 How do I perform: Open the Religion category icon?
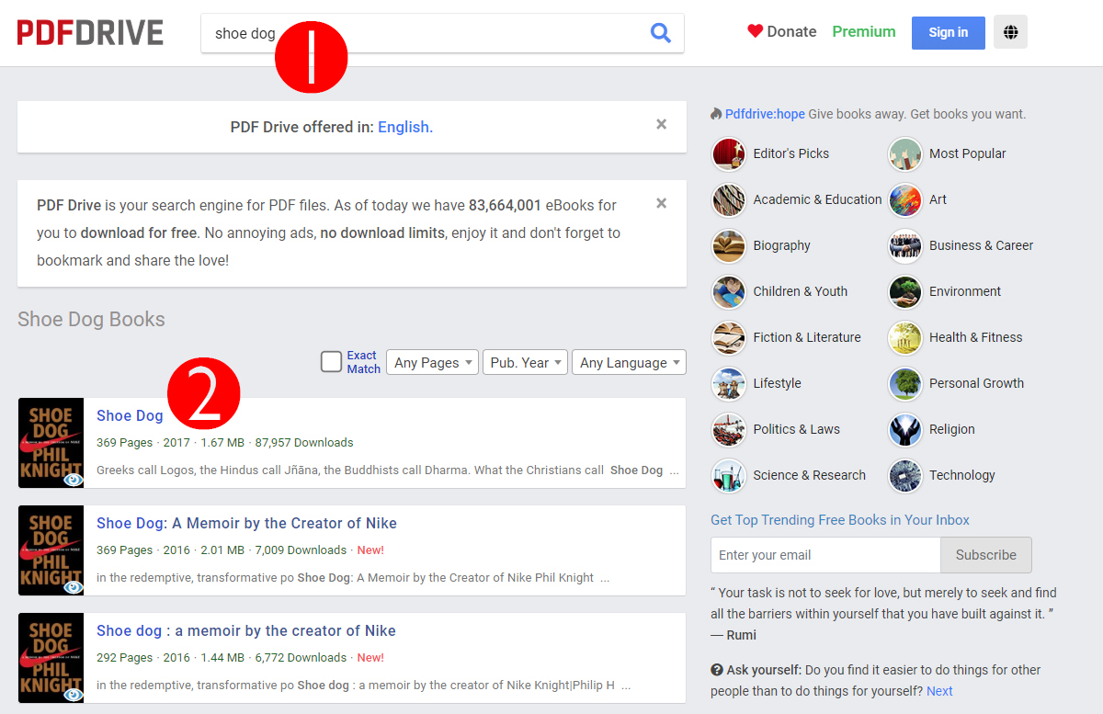tap(905, 429)
